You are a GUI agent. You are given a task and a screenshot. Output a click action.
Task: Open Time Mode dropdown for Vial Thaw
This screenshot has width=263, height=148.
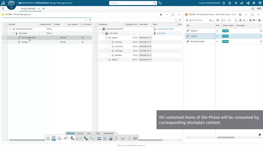[x=145, y=42]
